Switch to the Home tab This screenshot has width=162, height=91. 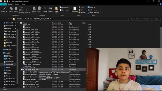tap(10, 4)
